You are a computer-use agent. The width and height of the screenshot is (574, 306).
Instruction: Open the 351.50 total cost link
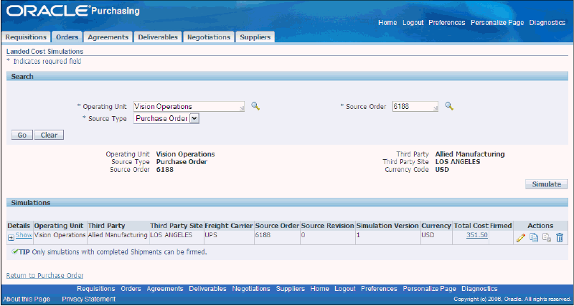pyautogui.click(x=477, y=235)
